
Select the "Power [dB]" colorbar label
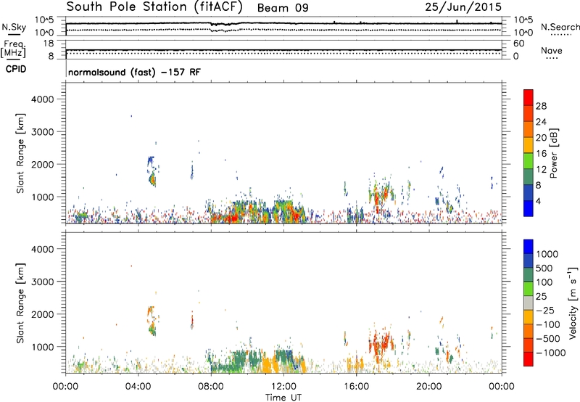tap(554, 153)
